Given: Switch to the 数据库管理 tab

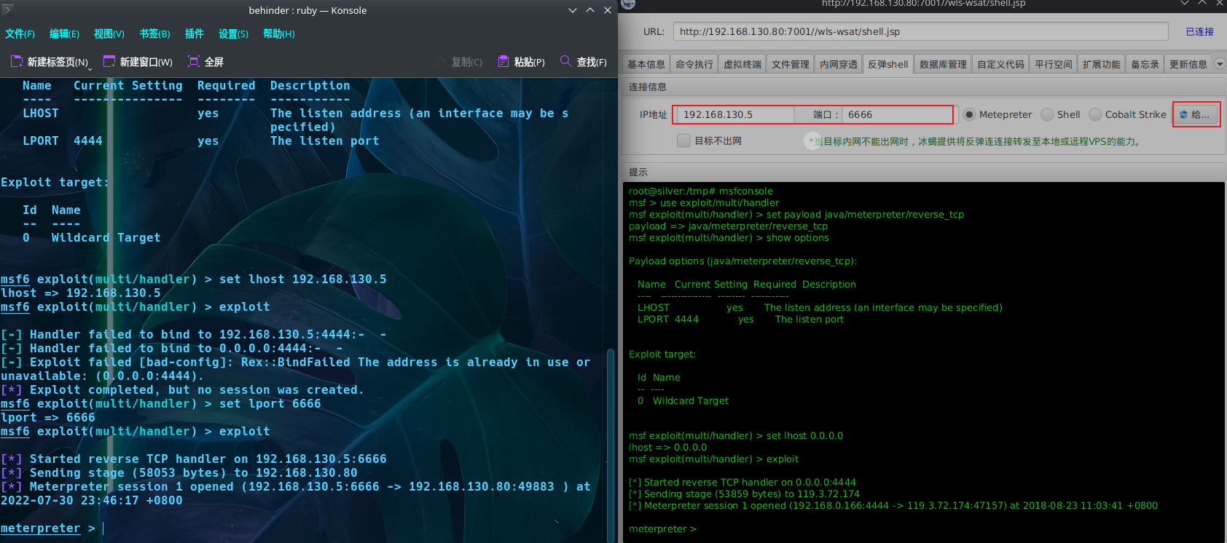Looking at the screenshot, I should pyautogui.click(x=943, y=64).
